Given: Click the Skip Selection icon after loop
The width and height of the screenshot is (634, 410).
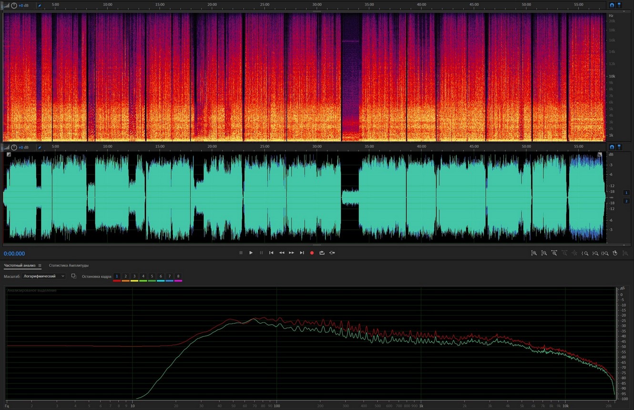Looking at the screenshot, I should [332, 253].
